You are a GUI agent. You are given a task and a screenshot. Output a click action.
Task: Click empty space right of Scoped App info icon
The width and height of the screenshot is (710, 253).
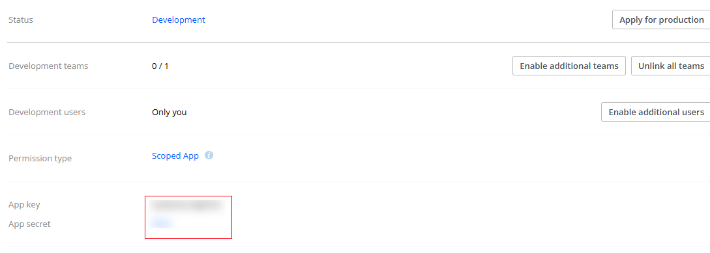point(407,156)
